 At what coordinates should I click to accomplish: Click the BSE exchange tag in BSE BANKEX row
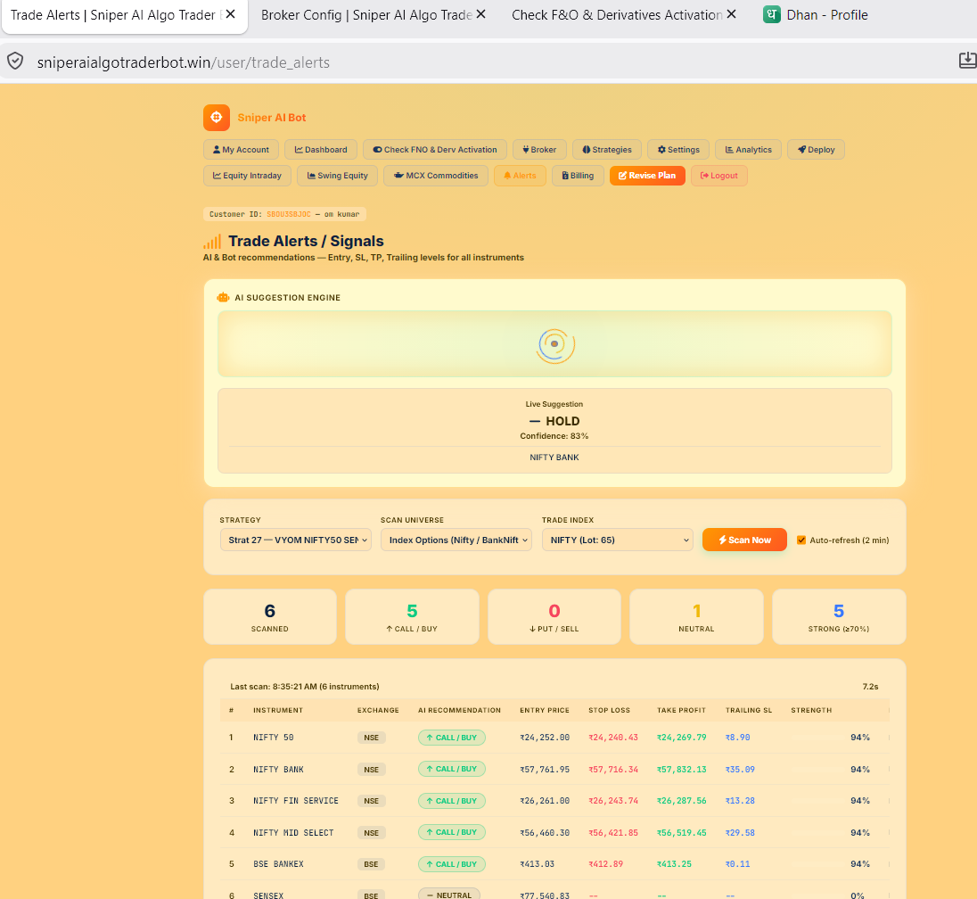coord(372,864)
